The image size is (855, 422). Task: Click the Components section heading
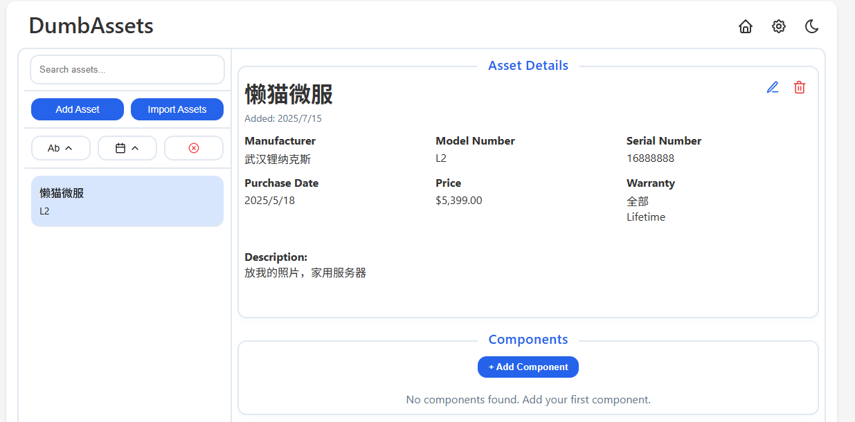[x=528, y=340]
